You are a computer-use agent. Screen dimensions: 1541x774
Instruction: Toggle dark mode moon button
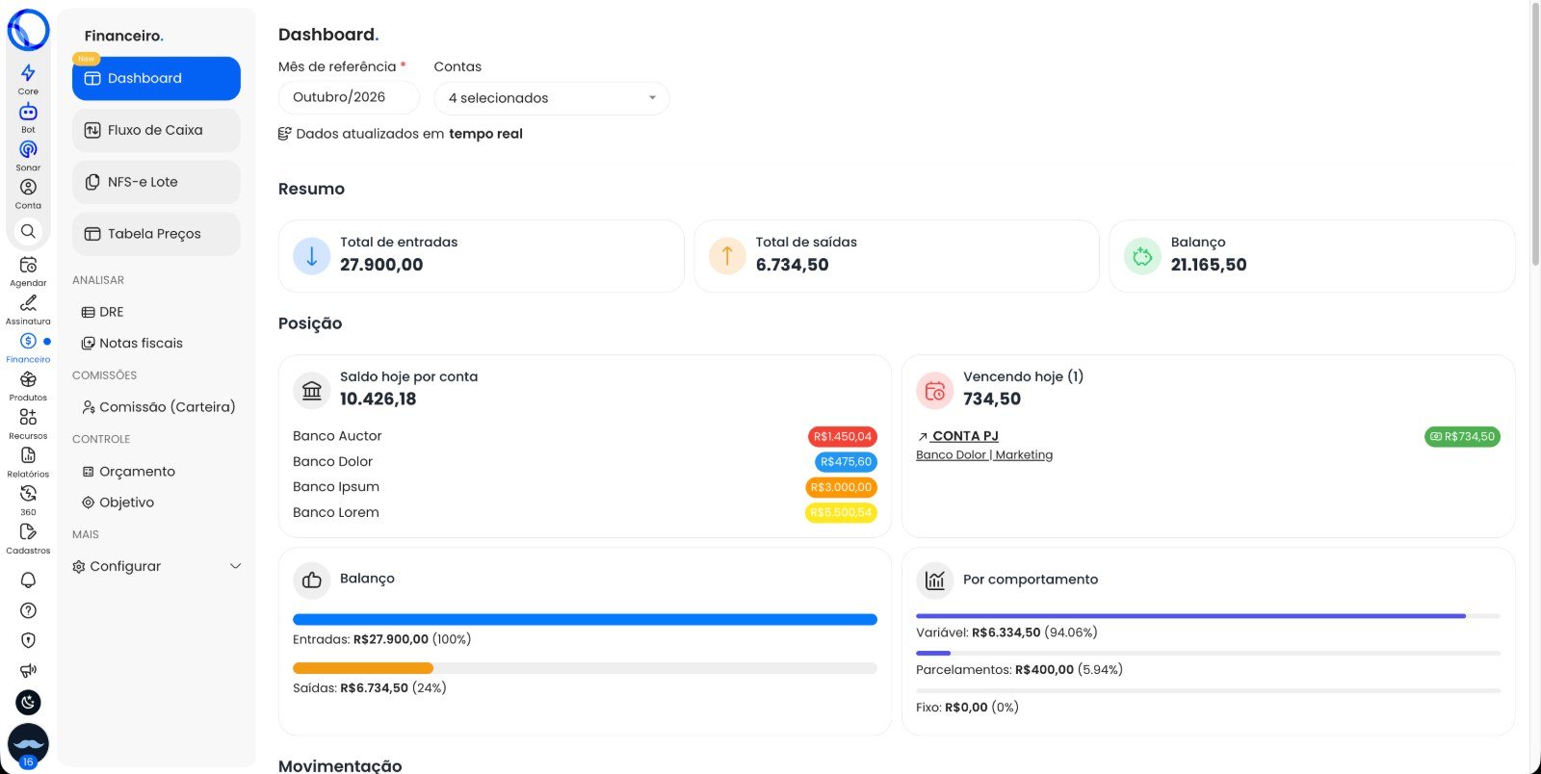tap(28, 703)
